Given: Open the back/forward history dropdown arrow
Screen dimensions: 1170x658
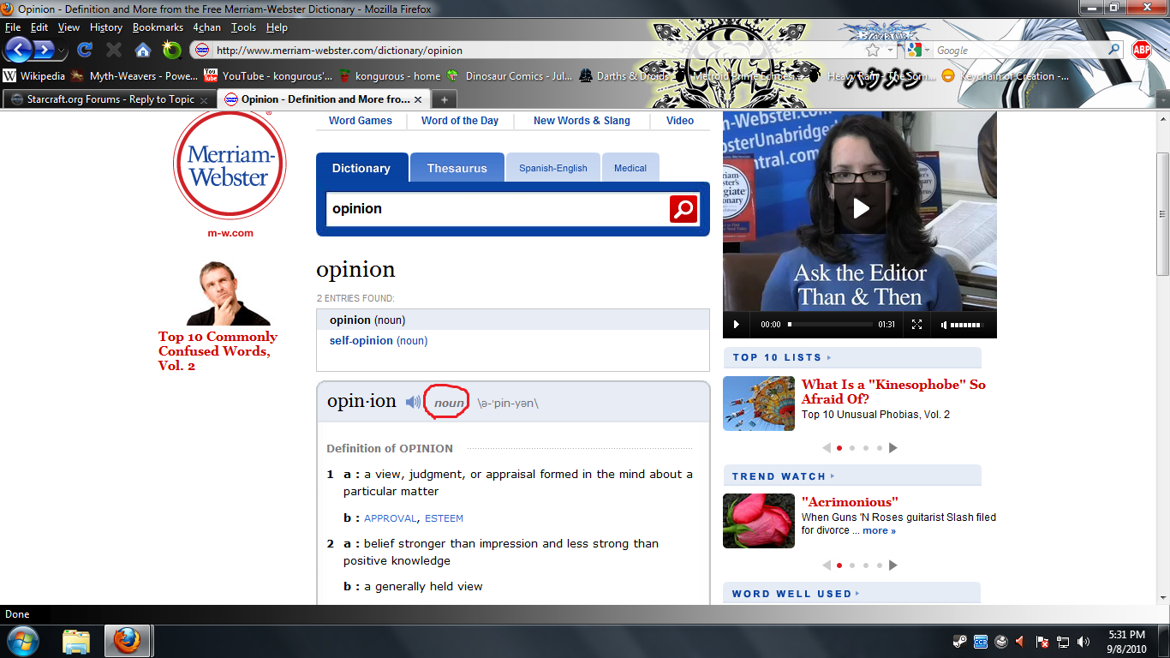Looking at the screenshot, I should [63, 51].
